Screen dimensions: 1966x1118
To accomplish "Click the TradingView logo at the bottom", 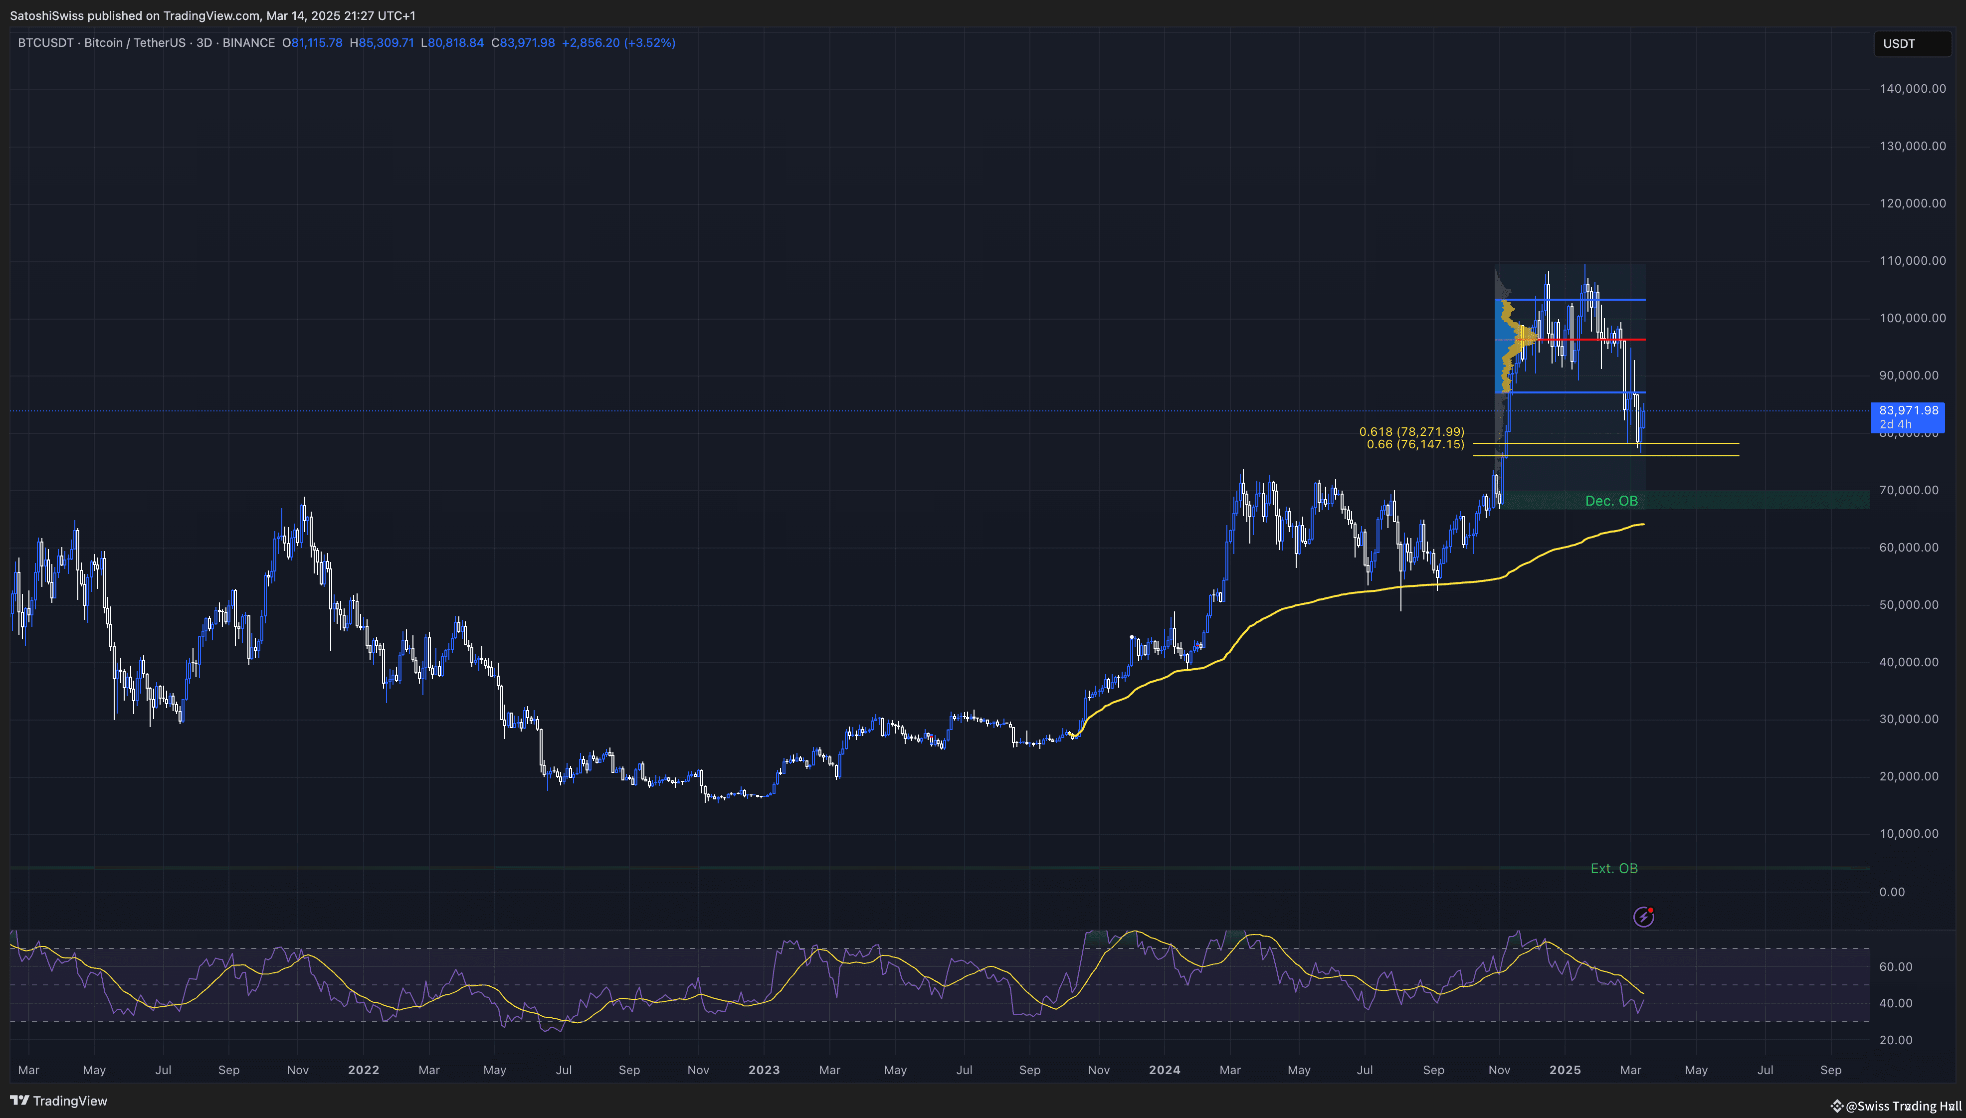I will pyautogui.click(x=58, y=1101).
